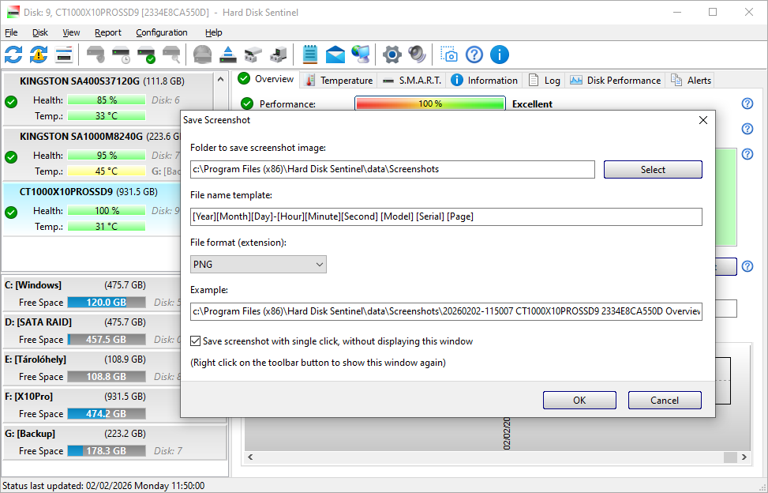
Task: Open the Configuration menu
Action: pyautogui.click(x=162, y=32)
